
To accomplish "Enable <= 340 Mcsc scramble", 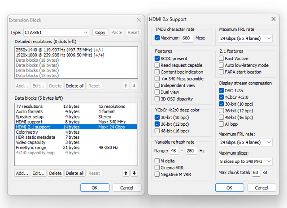I will click(x=157, y=79).
